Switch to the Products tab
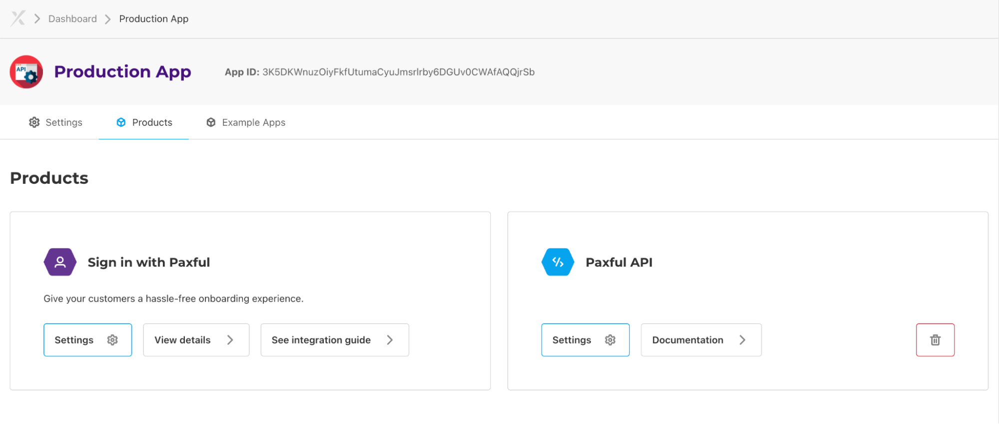 (x=144, y=122)
